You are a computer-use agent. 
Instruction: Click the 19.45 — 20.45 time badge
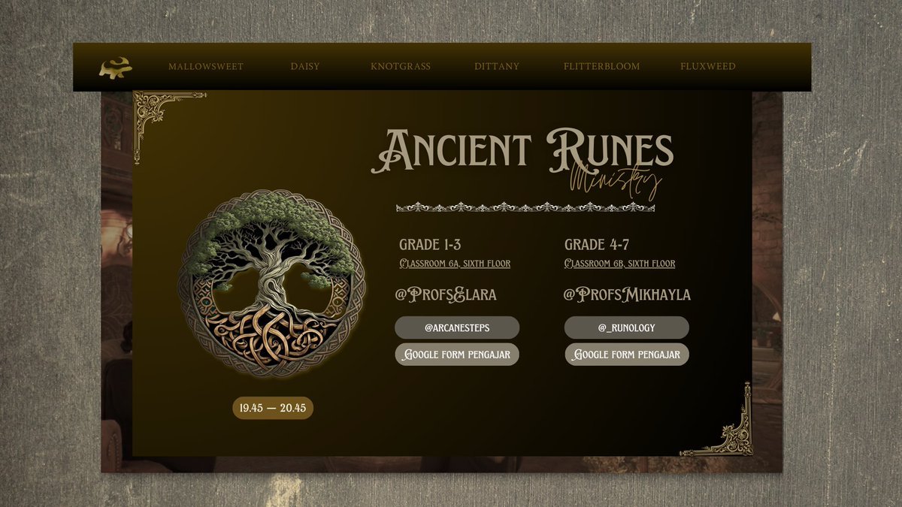pyautogui.click(x=273, y=408)
